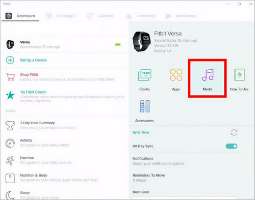Open 7-Day Goal Summary entry

pos(65,125)
